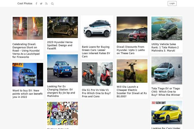Open the Cool Photos site title
Image resolution: width=194 pixels, height=129 pixels.
pyautogui.click(x=25, y=4)
